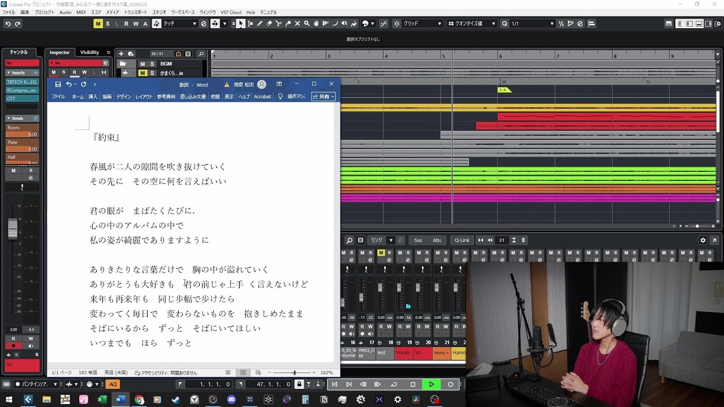Toggle the global Mute state button

98,24
